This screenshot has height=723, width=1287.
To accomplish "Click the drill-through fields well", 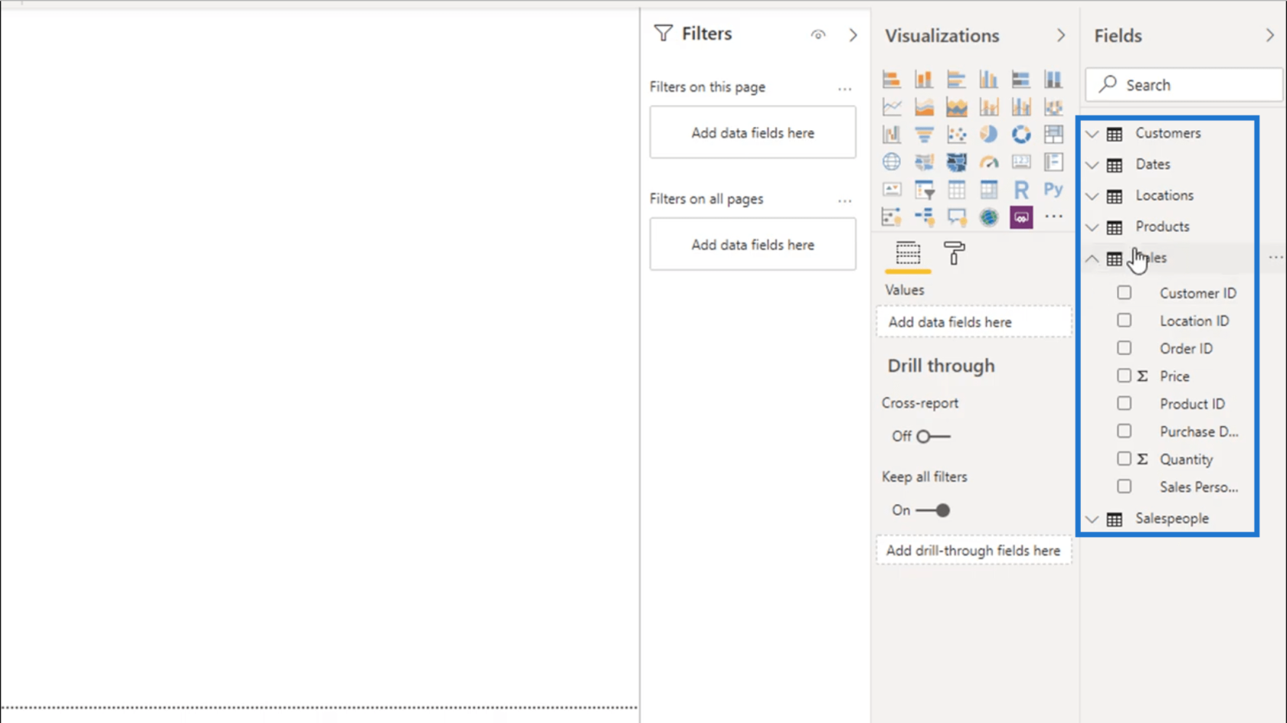I will pos(974,551).
